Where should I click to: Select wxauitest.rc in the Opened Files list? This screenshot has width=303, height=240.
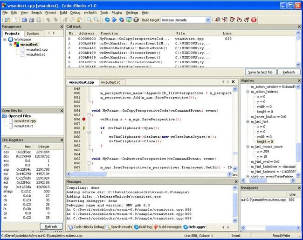tap(24, 126)
